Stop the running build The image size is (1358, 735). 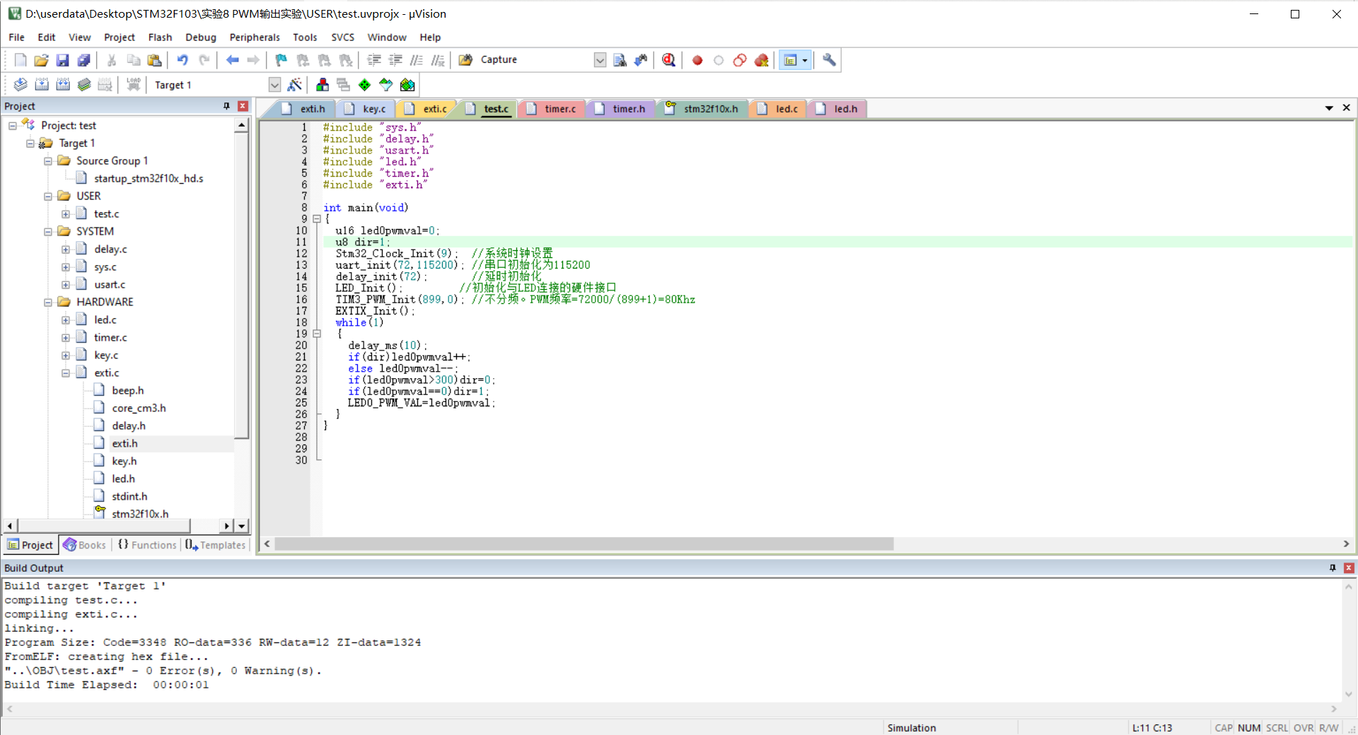[x=105, y=84]
